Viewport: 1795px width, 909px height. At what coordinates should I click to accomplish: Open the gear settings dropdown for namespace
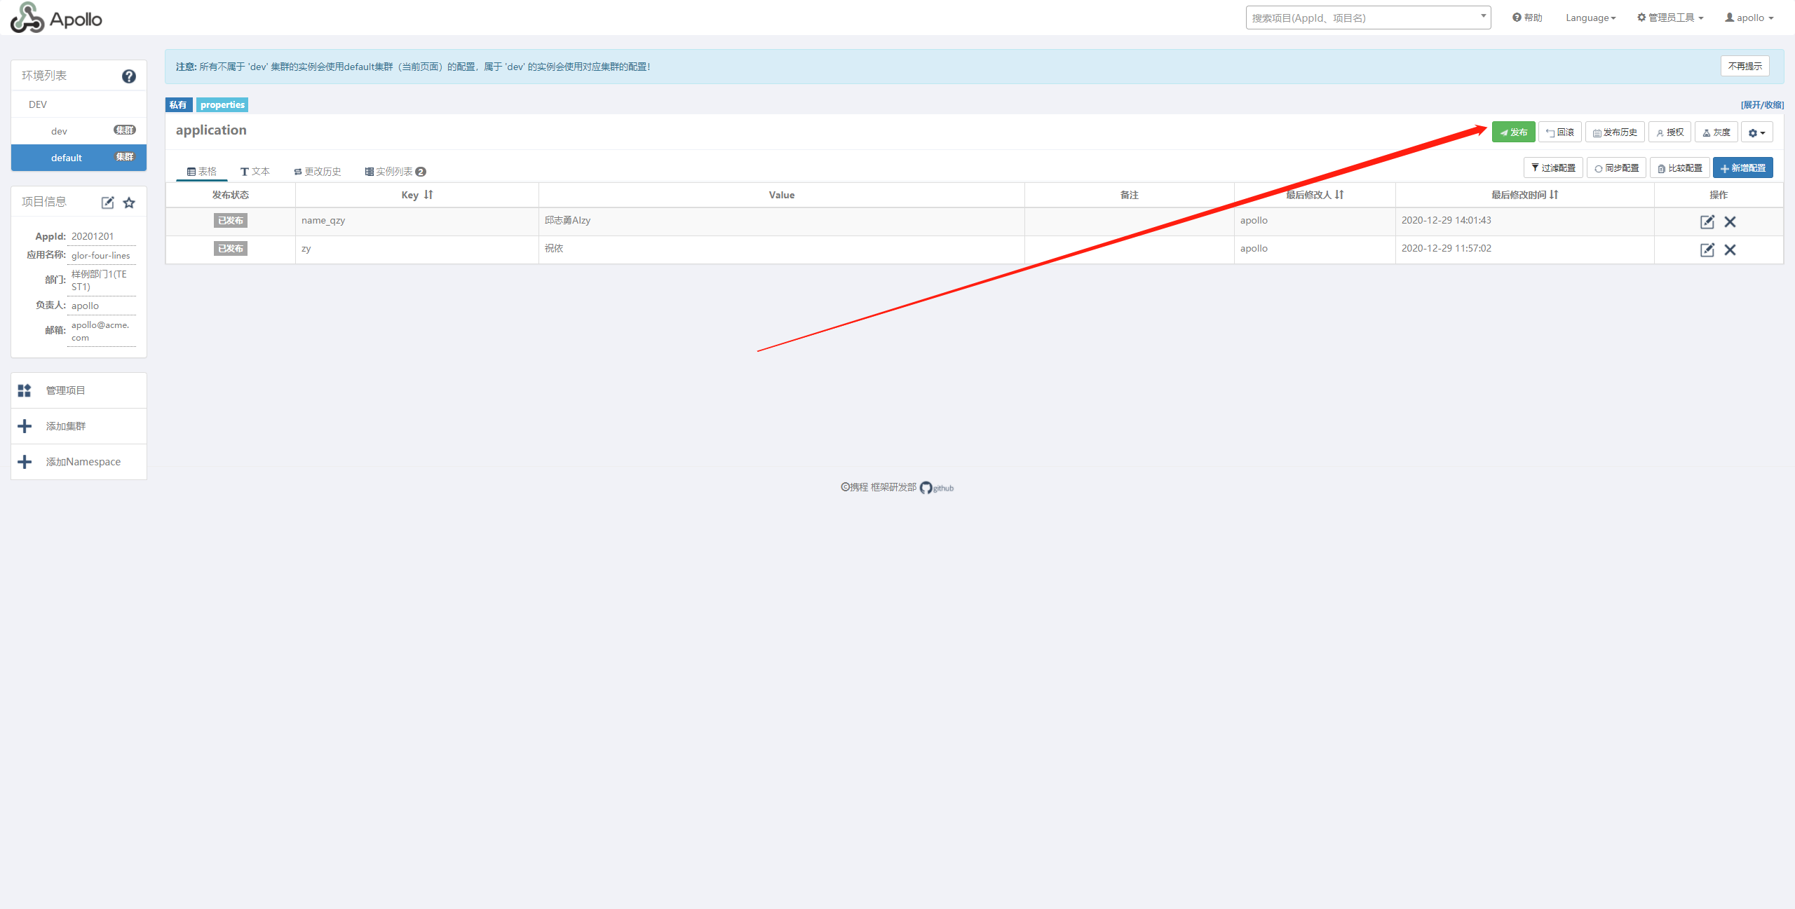[x=1756, y=132]
